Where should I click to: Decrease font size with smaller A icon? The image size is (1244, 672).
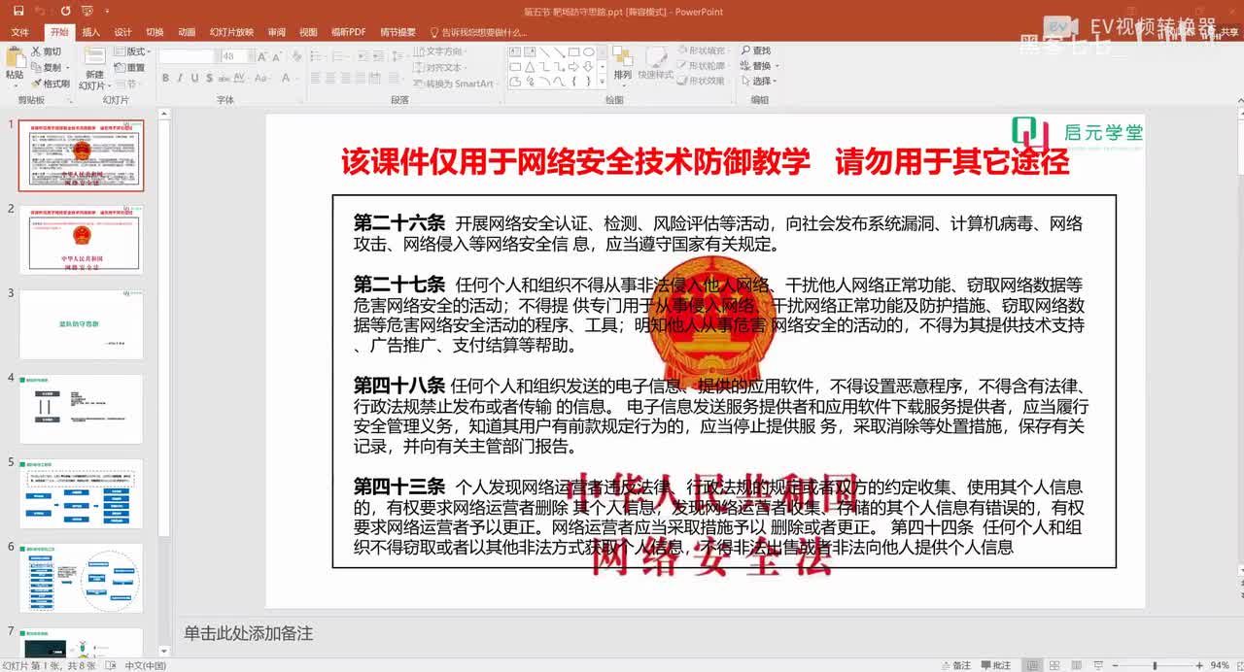click(x=275, y=56)
